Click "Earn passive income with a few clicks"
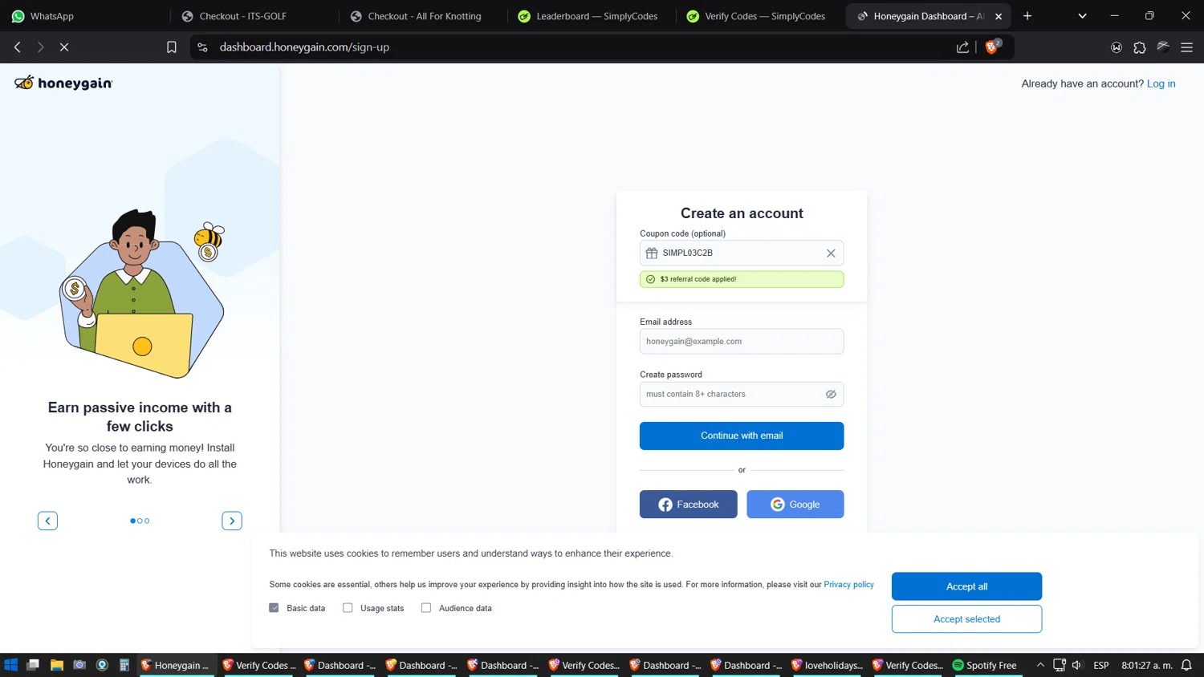The height and width of the screenshot is (677, 1204). pyautogui.click(x=140, y=417)
